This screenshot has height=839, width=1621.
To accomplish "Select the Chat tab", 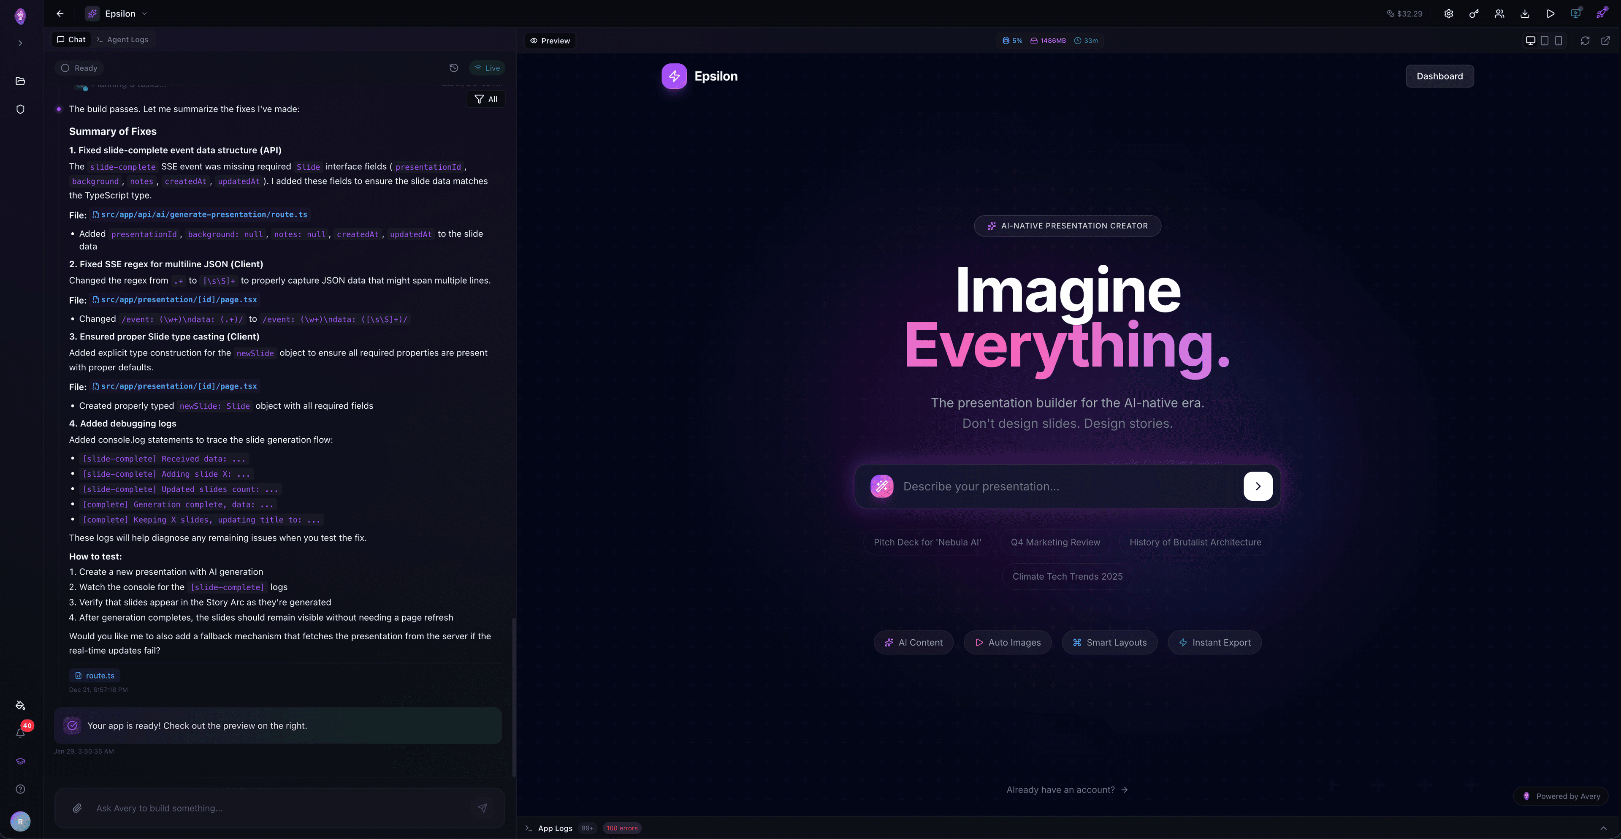I will (x=71, y=40).
